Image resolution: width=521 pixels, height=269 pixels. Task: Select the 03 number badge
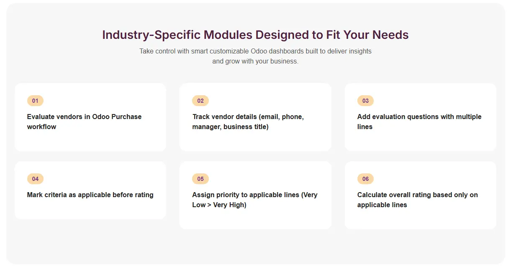[x=365, y=101]
